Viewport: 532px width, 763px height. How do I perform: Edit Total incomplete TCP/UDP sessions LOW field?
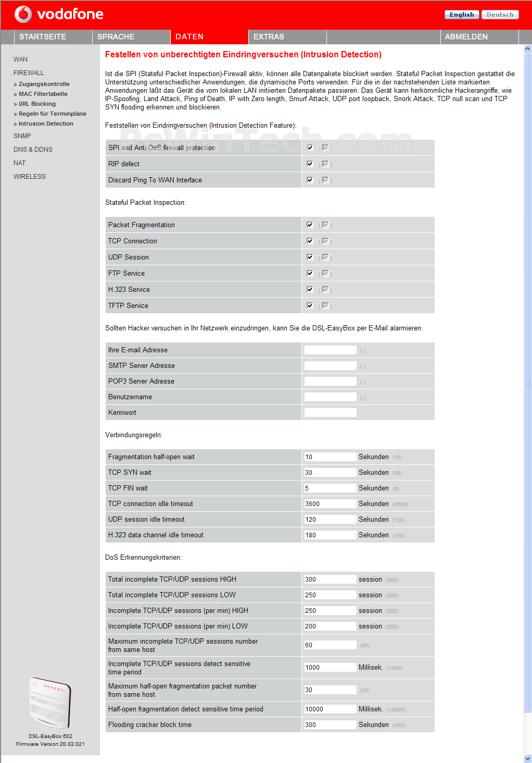click(331, 595)
